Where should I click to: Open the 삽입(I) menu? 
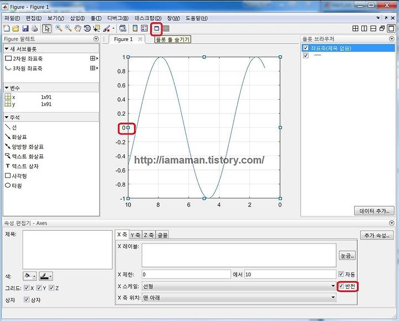click(78, 18)
